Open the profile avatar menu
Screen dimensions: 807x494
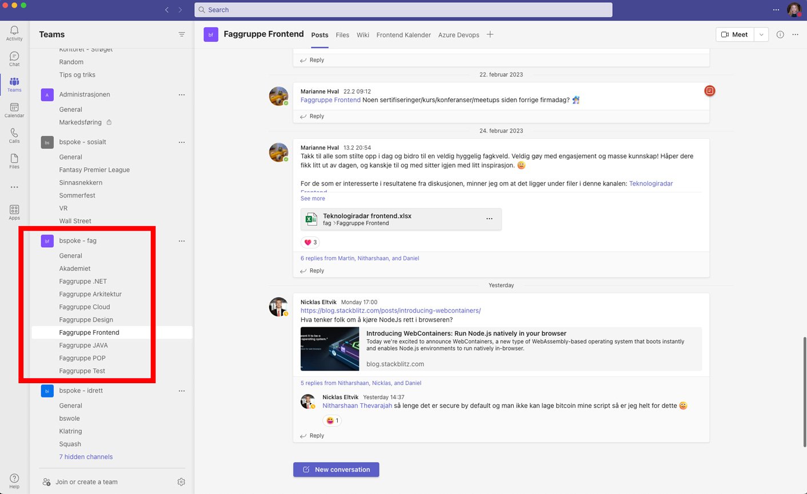[794, 10]
